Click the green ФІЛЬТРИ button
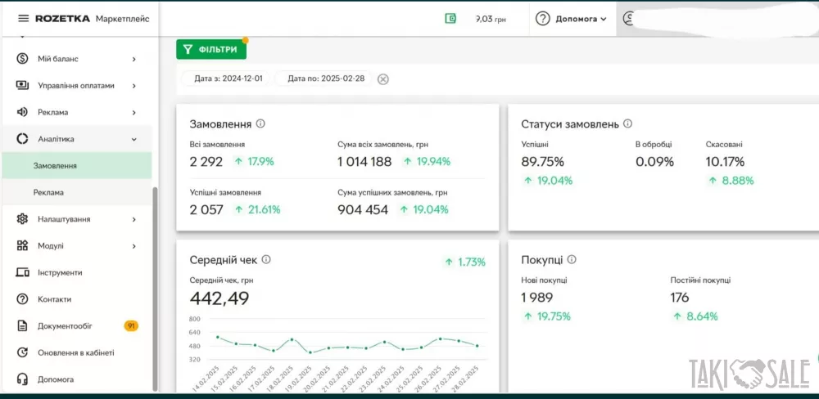Image resolution: width=819 pixels, height=399 pixels. (x=211, y=49)
